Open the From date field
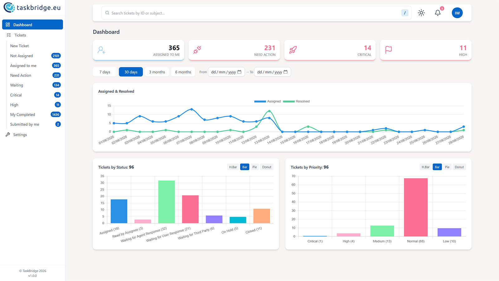 click(x=226, y=72)
